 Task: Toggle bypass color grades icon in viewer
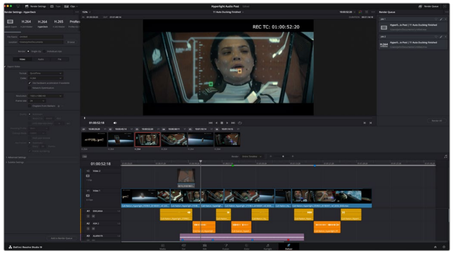coord(360,12)
